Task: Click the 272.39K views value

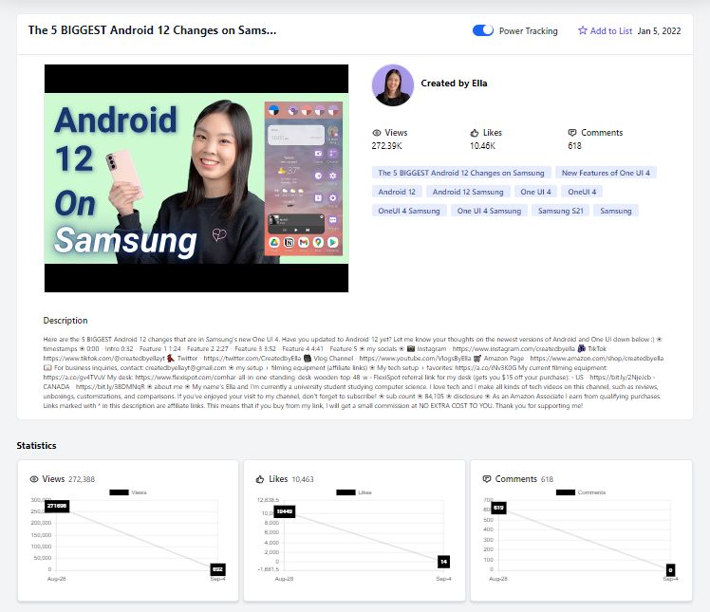Action: click(x=386, y=146)
